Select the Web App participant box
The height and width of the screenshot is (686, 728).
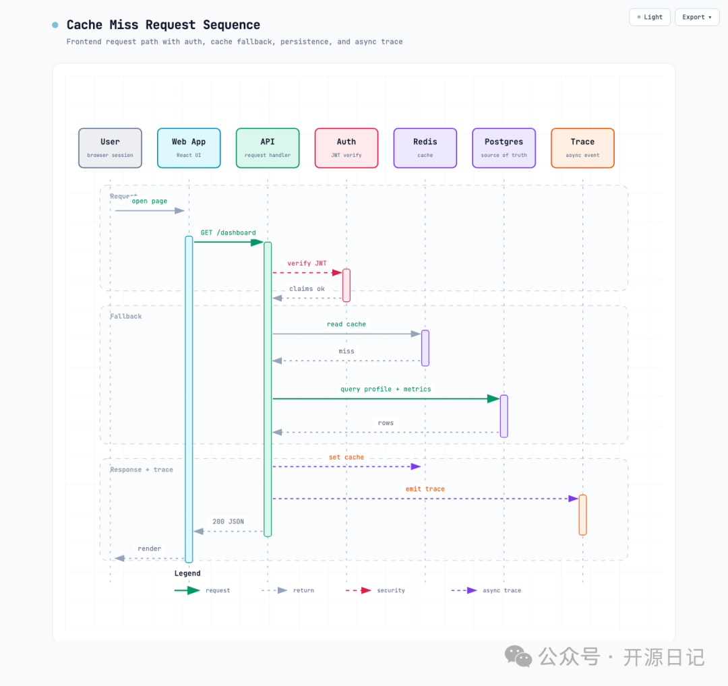[189, 148]
